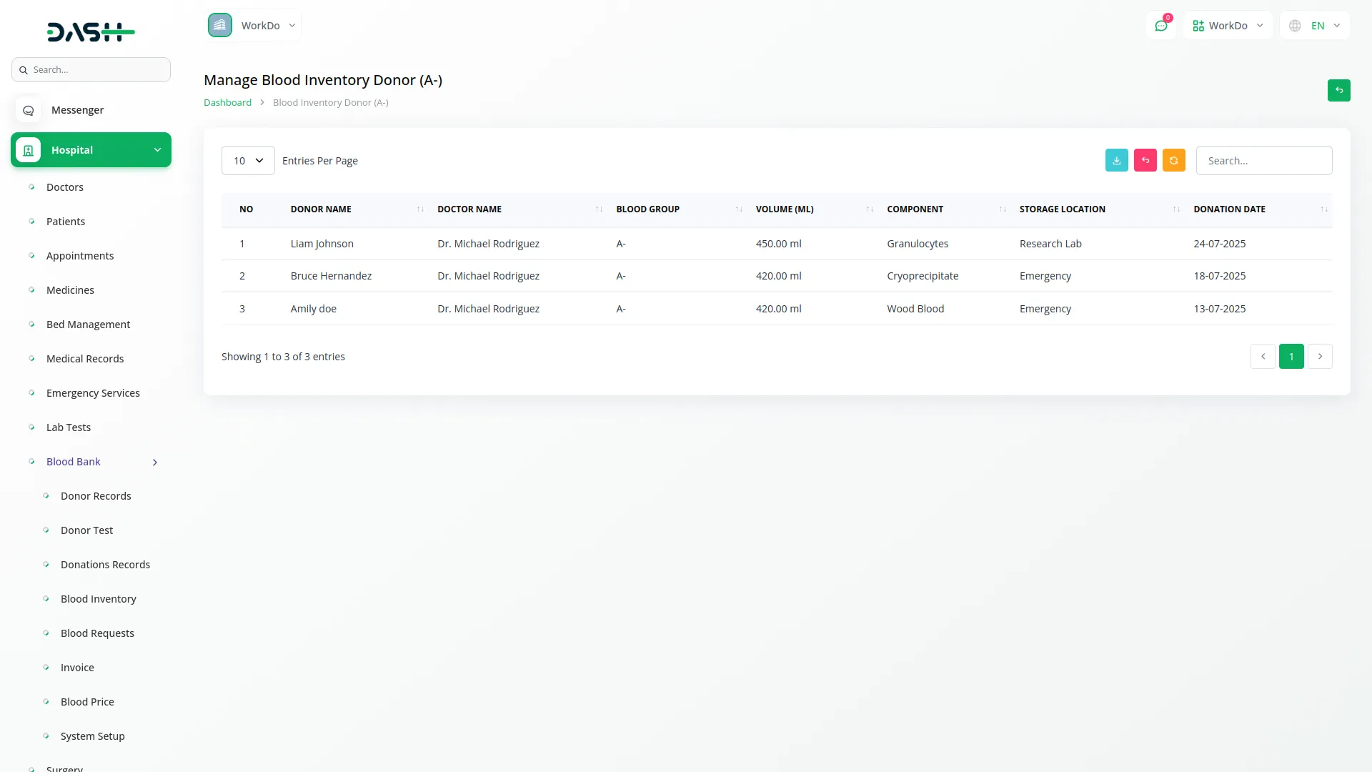Click the Dashboard breadcrumb link

click(227, 102)
